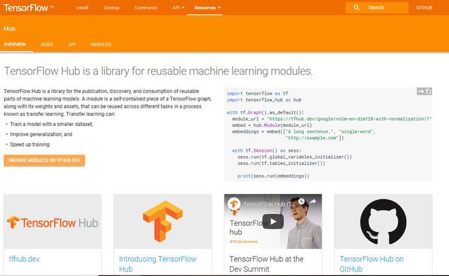Viewport: 449px width, 276px height.
Task: Click the orange TensorFlow cube logo
Action: click(162, 221)
